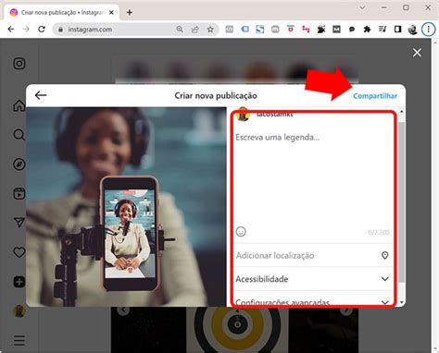The height and width of the screenshot is (353, 439).
Task: Click the dialog scrollbar up arrow
Action: pyautogui.click(x=402, y=111)
